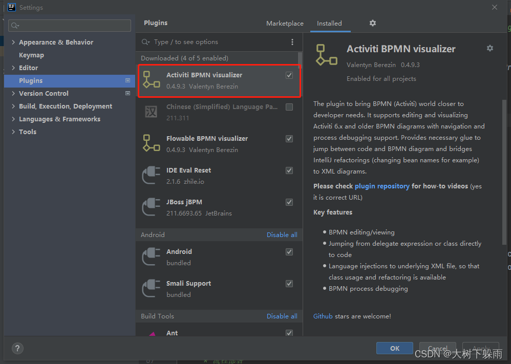Viewport: 511px width, 364px height.
Task: Click the settings search magnifier icon
Action: click(15, 26)
